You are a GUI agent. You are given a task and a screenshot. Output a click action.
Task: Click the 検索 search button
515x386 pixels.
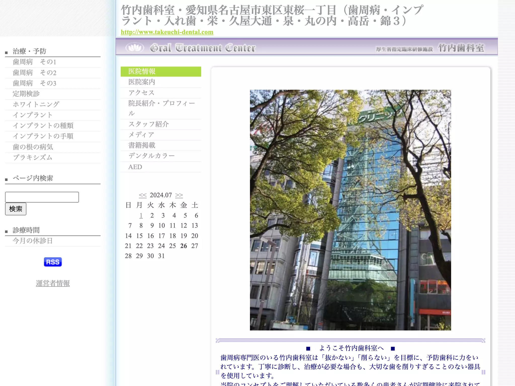(x=16, y=209)
